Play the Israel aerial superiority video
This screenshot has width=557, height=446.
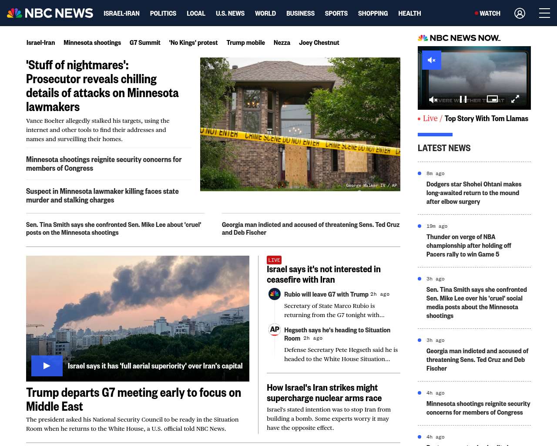[47, 366]
